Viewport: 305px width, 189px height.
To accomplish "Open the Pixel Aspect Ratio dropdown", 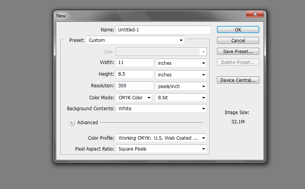I will point(161,149).
